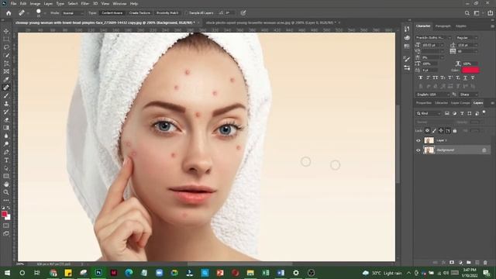Open the brush preset picker arrow
Viewport: 496px width, 279px height.
[45, 13]
